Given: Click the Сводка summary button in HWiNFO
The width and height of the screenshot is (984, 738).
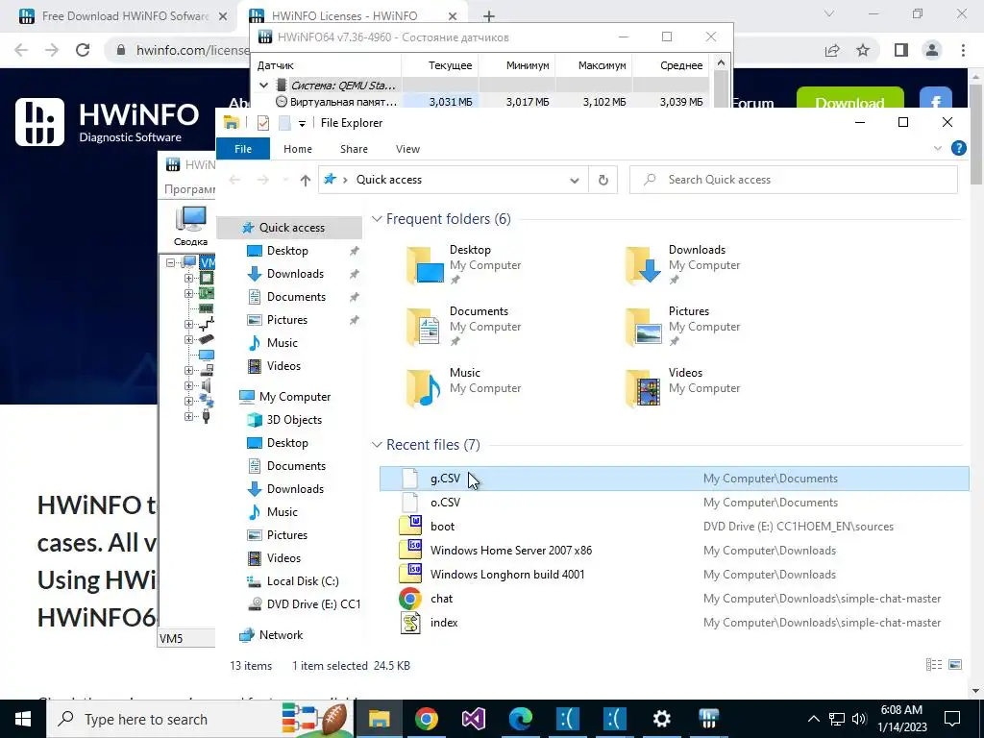Looking at the screenshot, I should click(x=191, y=225).
